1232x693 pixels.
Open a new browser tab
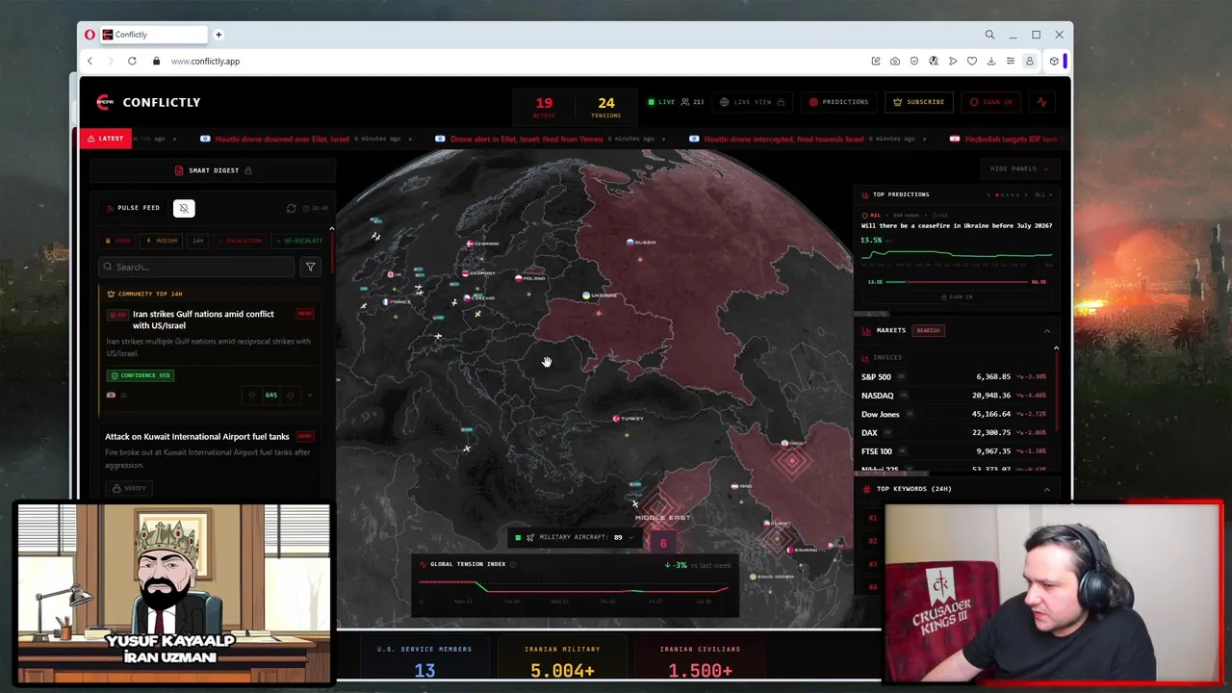(x=218, y=35)
